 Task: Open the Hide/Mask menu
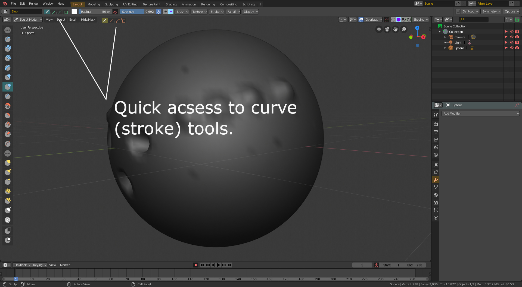click(88, 20)
